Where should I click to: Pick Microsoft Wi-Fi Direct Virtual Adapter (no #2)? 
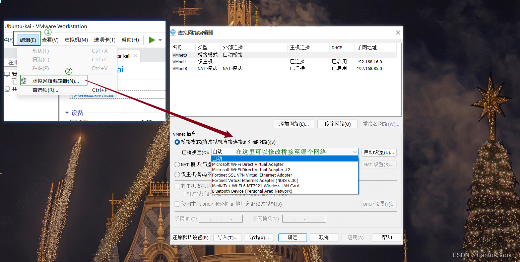click(285, 164)
